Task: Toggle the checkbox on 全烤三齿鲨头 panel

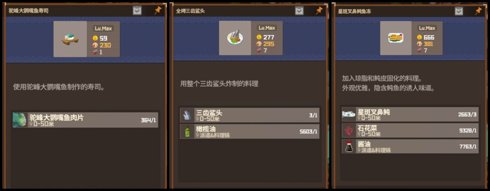Action: pos(299,11)
